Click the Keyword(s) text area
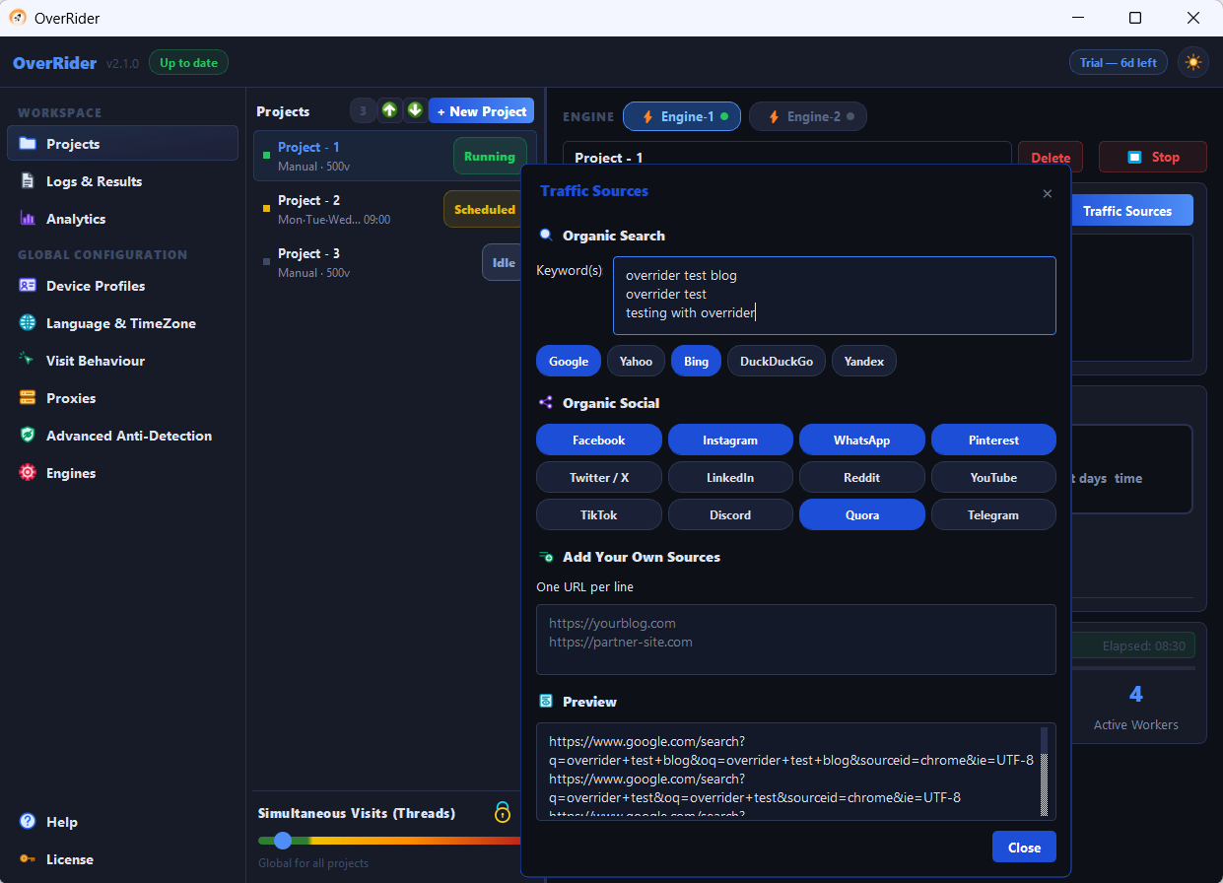The image size is (1223, 883). coord(835,296)
